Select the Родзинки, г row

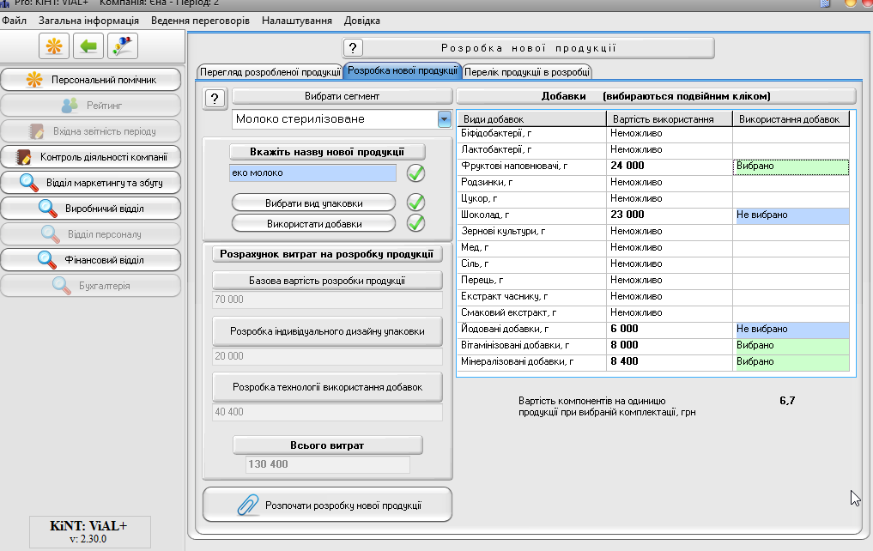[x=653, y=182]
